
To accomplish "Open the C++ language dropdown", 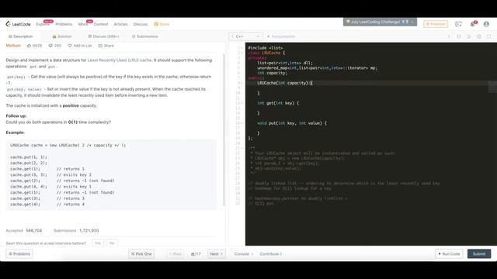I will 245,36.
